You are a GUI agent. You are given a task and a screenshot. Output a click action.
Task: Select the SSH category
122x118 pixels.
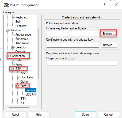point(18,69)
